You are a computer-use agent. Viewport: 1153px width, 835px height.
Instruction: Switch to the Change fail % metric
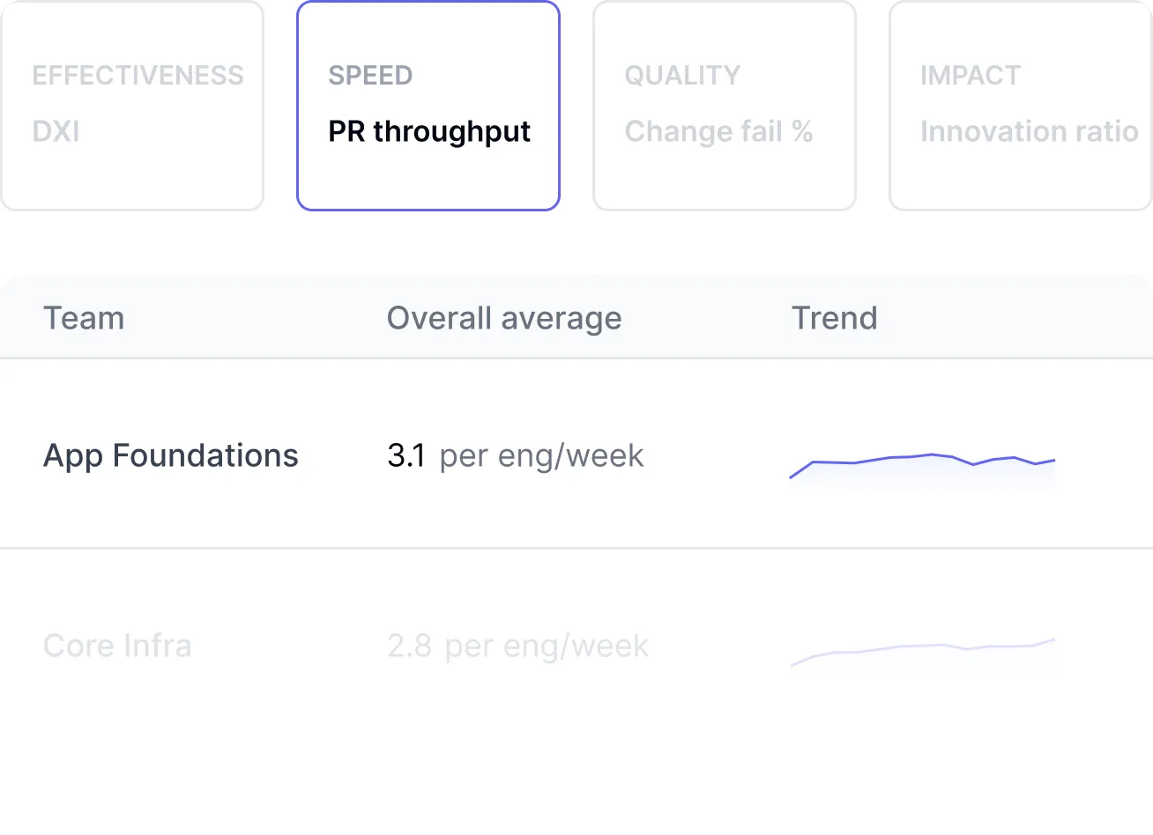click(718, 132)
